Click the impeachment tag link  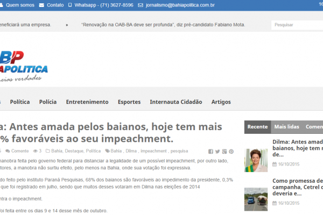point(153,151)
